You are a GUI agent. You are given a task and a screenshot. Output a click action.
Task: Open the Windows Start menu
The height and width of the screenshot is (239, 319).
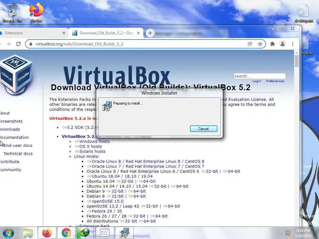click(8, 233)
